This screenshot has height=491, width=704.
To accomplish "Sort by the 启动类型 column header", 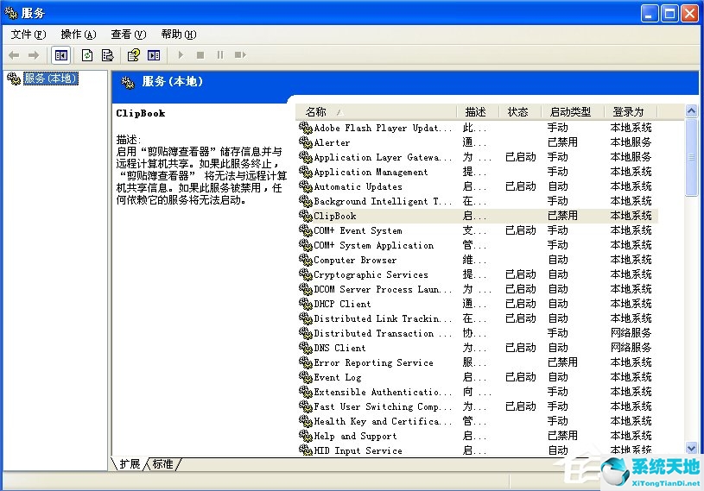I will pyautogui.click(x=573, y=111).
